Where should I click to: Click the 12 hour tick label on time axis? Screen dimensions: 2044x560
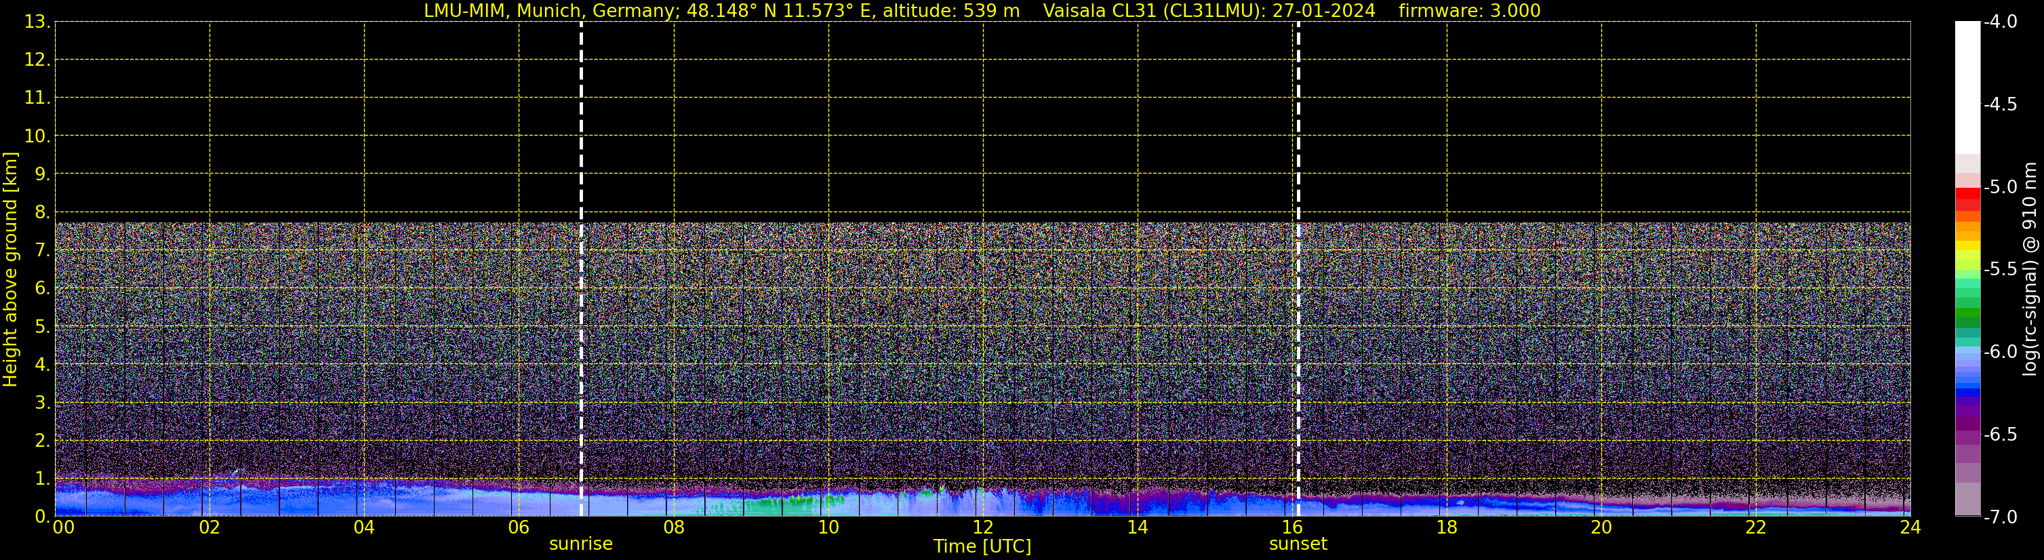(x=982, y=528)
